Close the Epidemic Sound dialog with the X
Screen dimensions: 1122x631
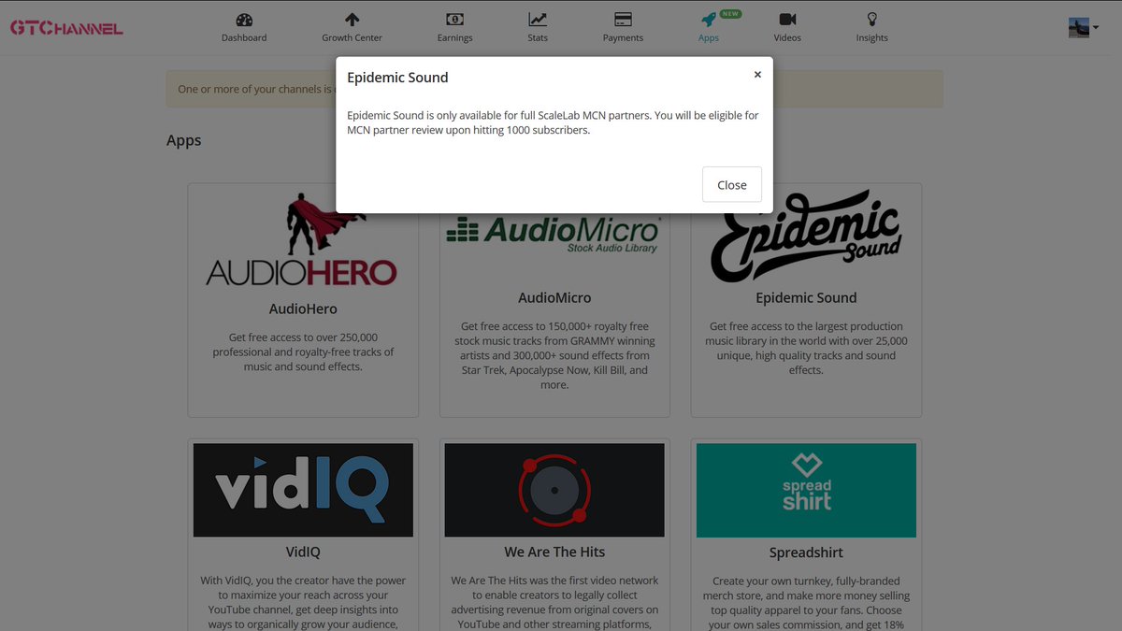(x=757, y=75)
